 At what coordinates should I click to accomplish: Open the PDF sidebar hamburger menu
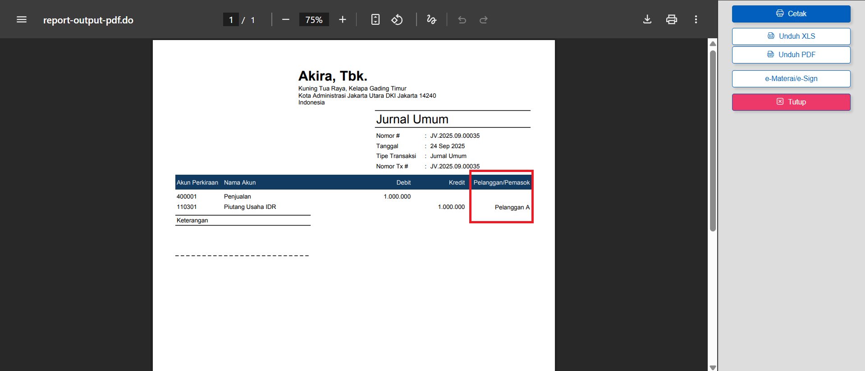[22, 20]
